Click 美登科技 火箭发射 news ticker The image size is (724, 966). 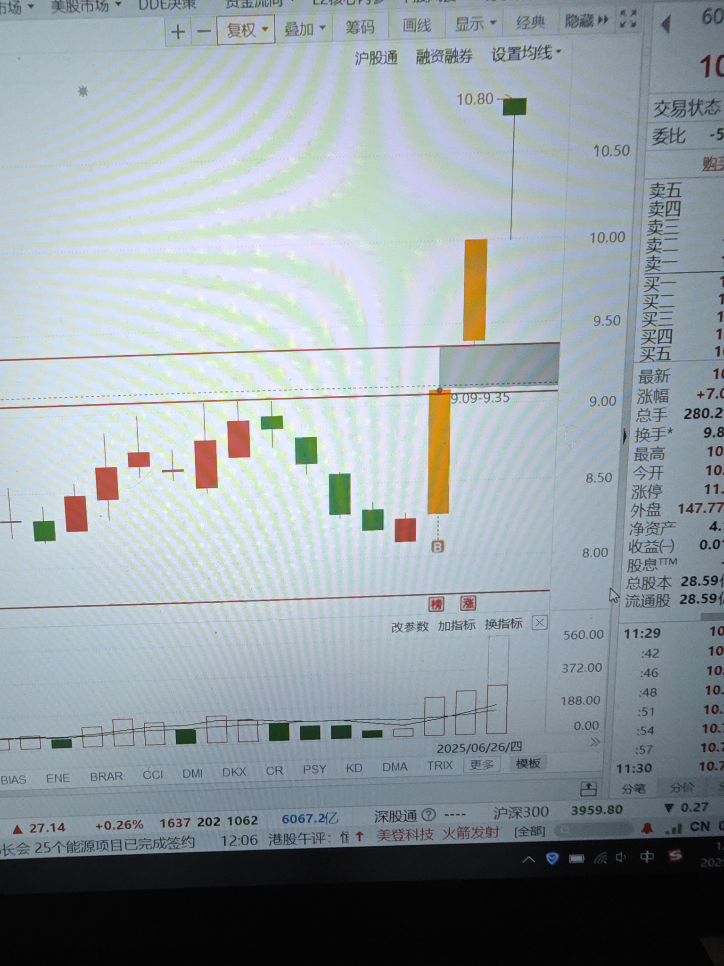tap(437, 834)
